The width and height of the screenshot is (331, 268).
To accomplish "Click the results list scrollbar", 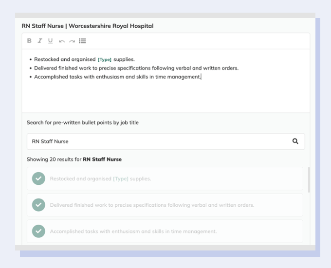I will coord(309,179).
